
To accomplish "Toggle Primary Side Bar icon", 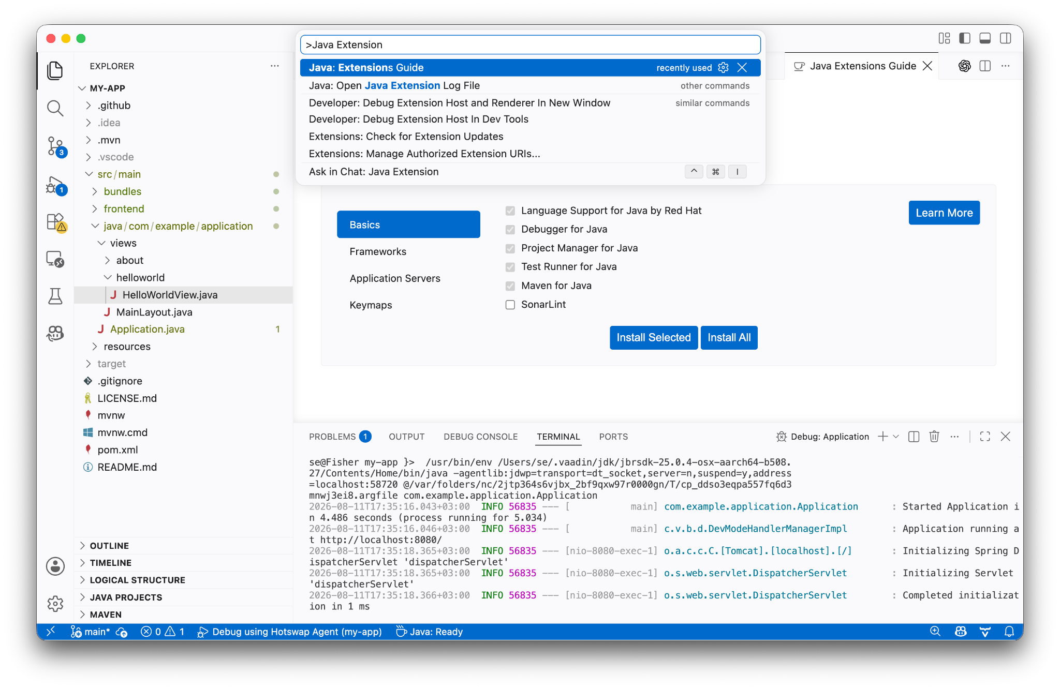I will (x=964, y=38).
